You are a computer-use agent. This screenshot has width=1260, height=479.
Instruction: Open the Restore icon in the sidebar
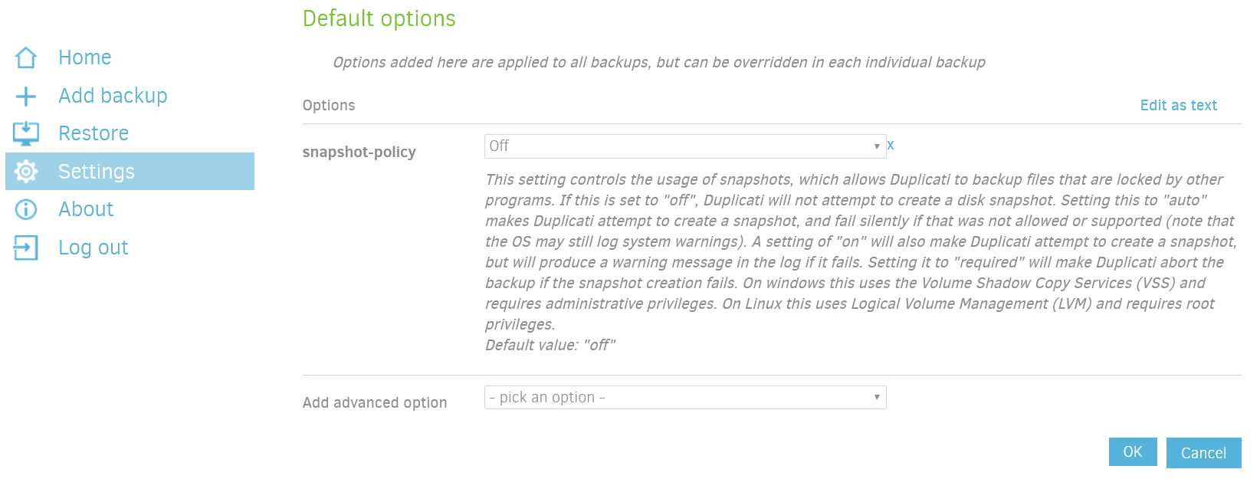point(26,133)
